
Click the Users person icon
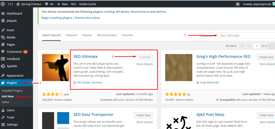[x=3, y=110]
